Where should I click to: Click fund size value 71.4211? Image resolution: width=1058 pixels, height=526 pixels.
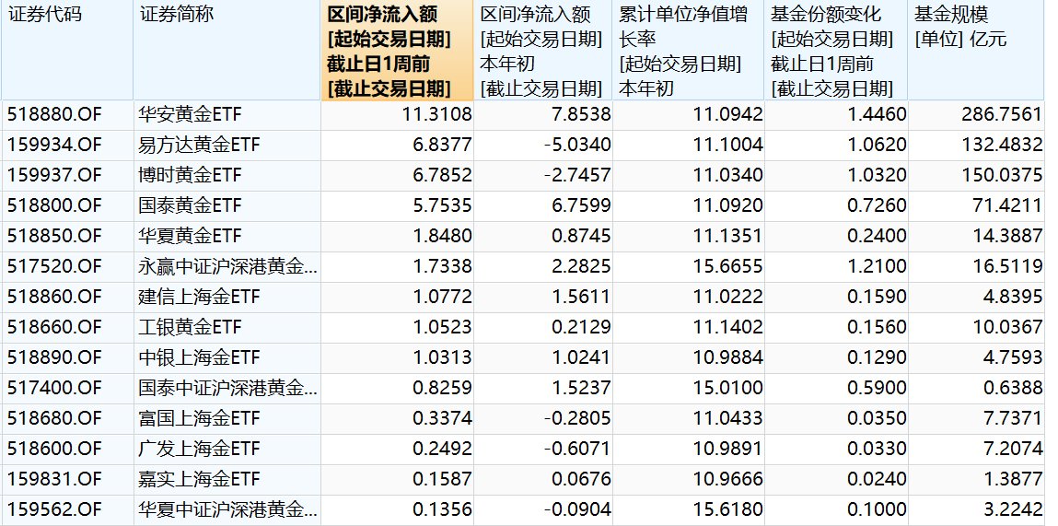coord(1007,205)
